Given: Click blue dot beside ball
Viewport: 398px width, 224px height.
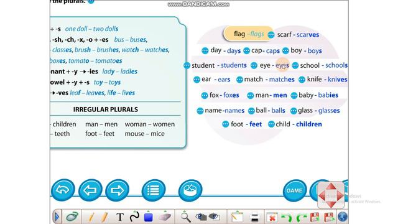Looking at the screenshot, I should (251, 111).
